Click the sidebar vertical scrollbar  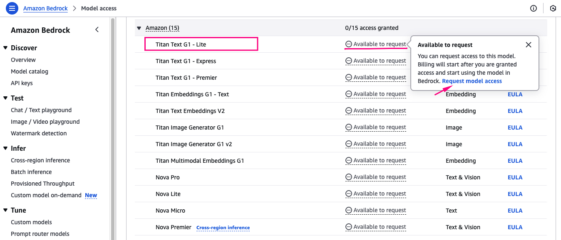112,125
